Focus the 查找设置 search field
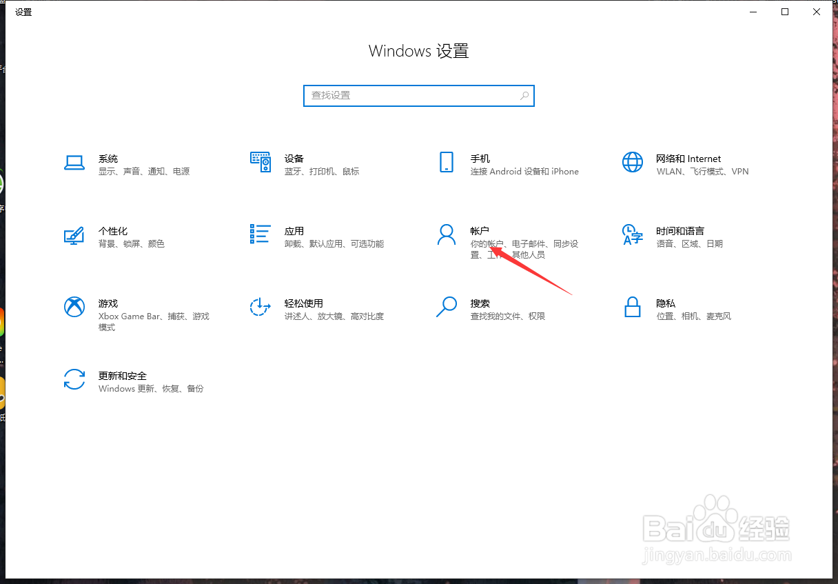This screenshot has height=584, width=838. 419,96
